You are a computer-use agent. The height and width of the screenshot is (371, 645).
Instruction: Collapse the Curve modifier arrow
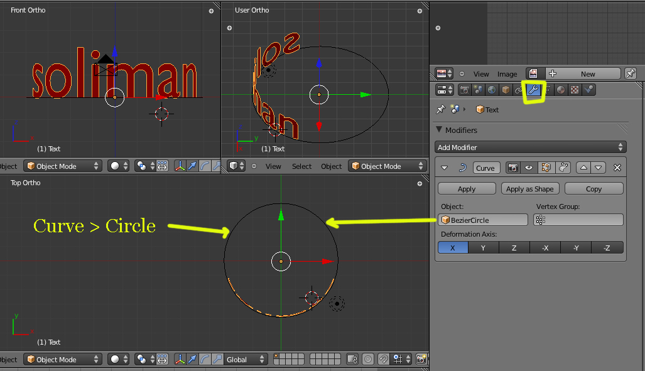[x=444, y=168]
